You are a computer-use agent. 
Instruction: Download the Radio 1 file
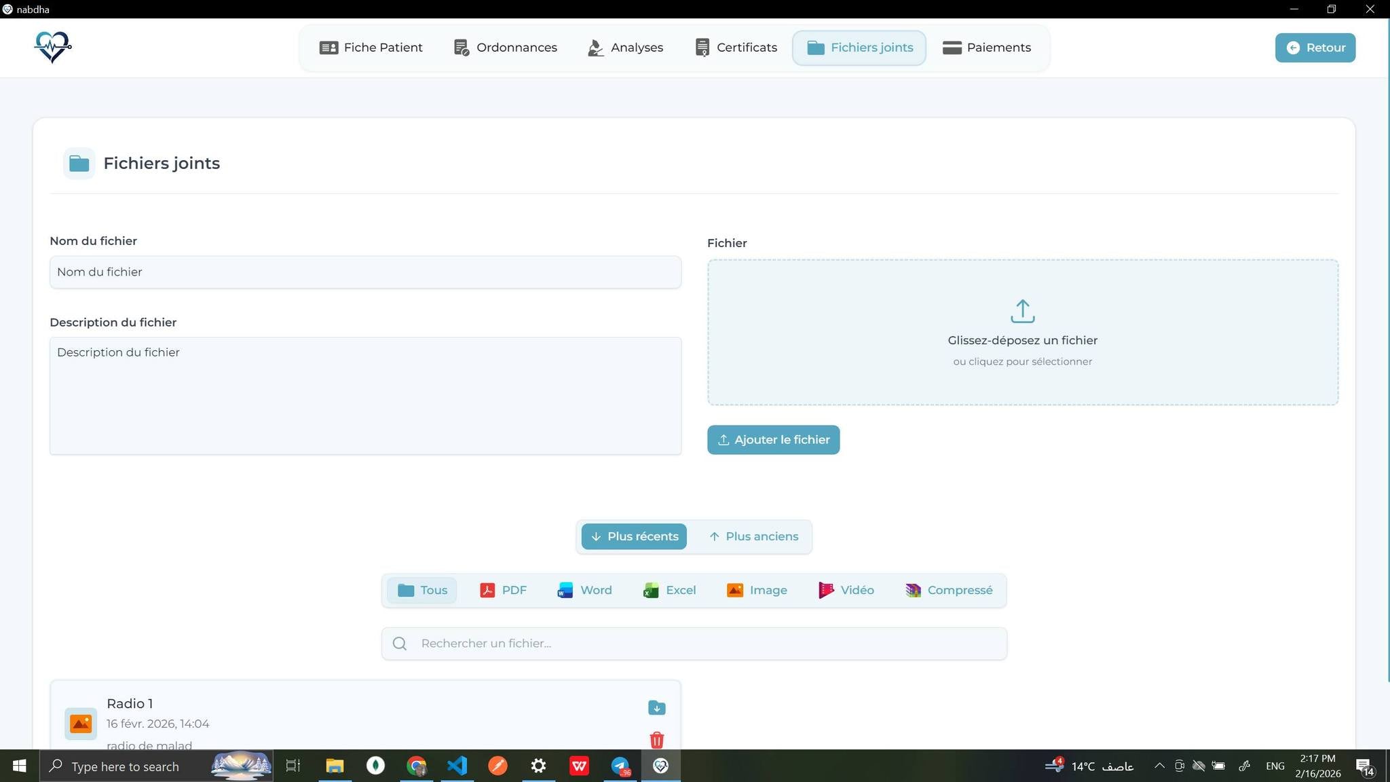656,707
